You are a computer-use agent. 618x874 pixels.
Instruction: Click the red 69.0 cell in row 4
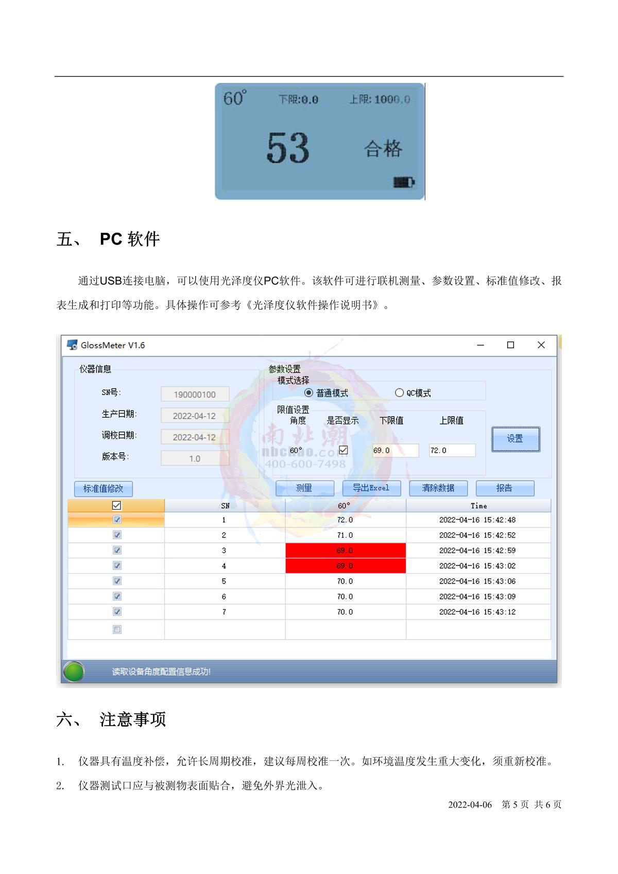click(345, 565)
